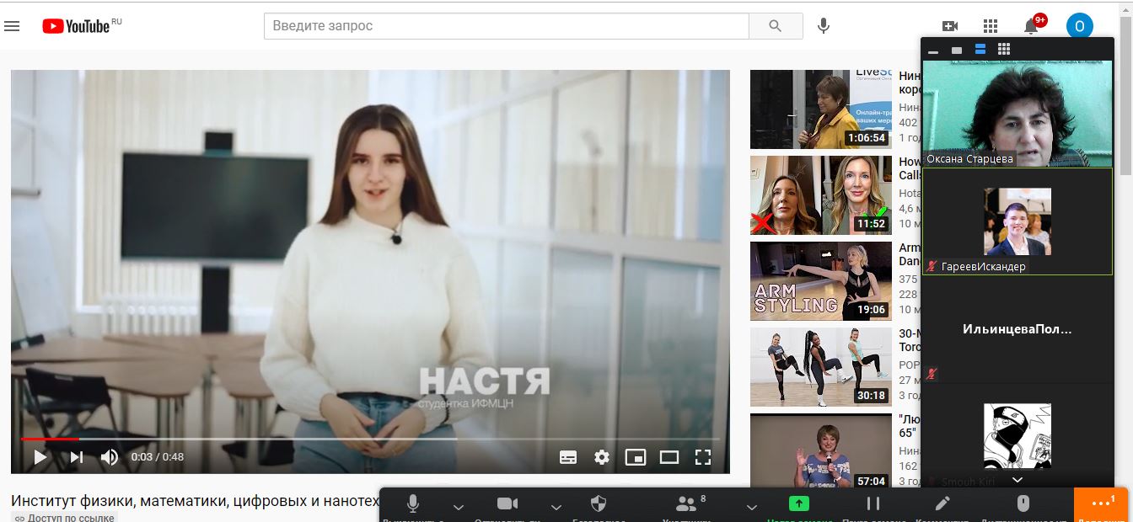
Task: Toggle the Zoom camera video
Action: tap(507, 503)
